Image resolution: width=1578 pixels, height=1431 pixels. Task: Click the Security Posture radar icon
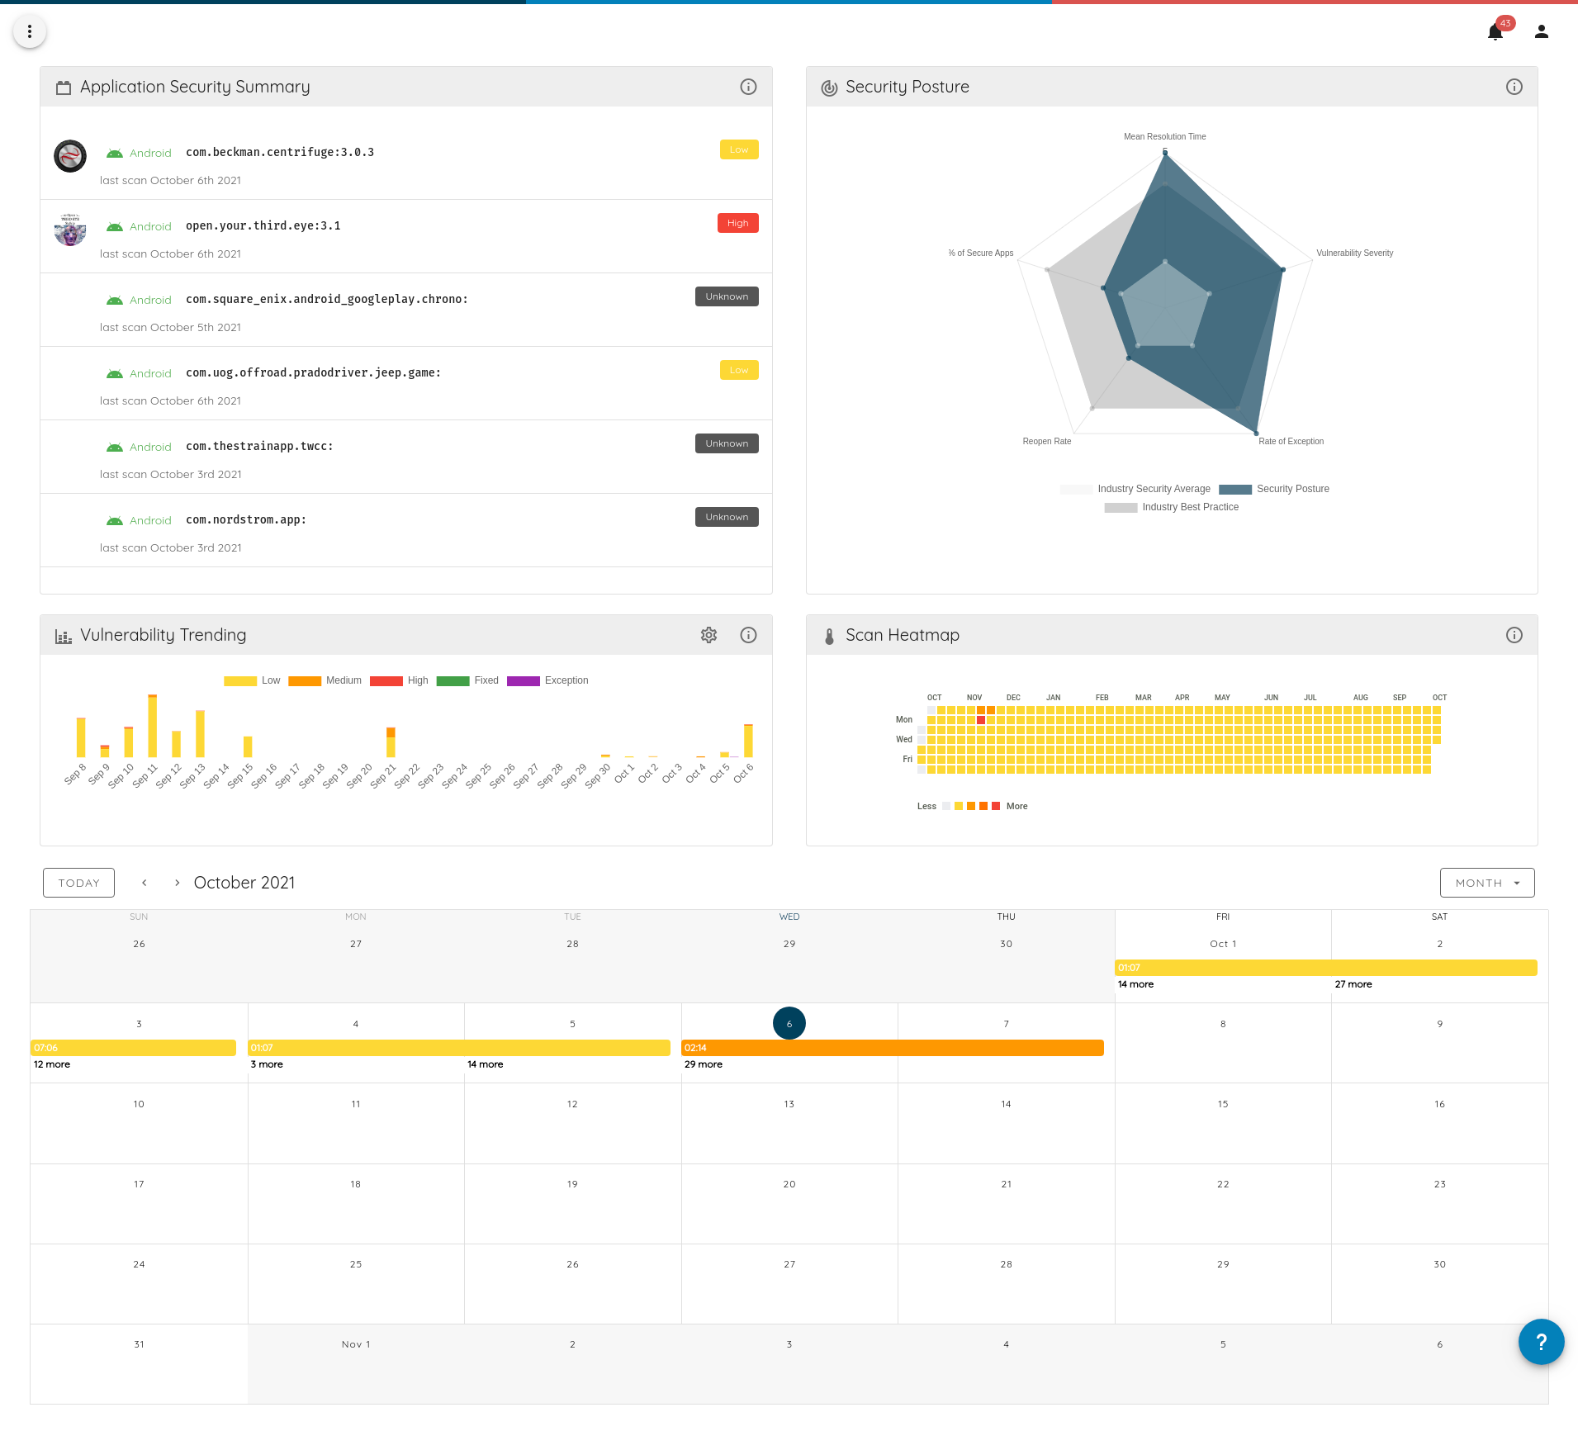(x=829, y=88)
